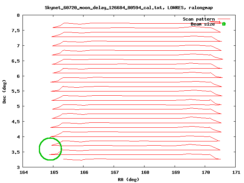Viewport: 244px width, 183px height.
Task: Click y-axis tick label 7.5
Action: pos(16,30)
